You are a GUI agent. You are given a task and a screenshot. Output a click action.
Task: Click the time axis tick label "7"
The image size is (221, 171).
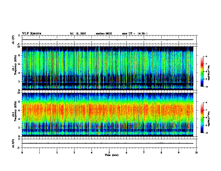coord(144,153)
